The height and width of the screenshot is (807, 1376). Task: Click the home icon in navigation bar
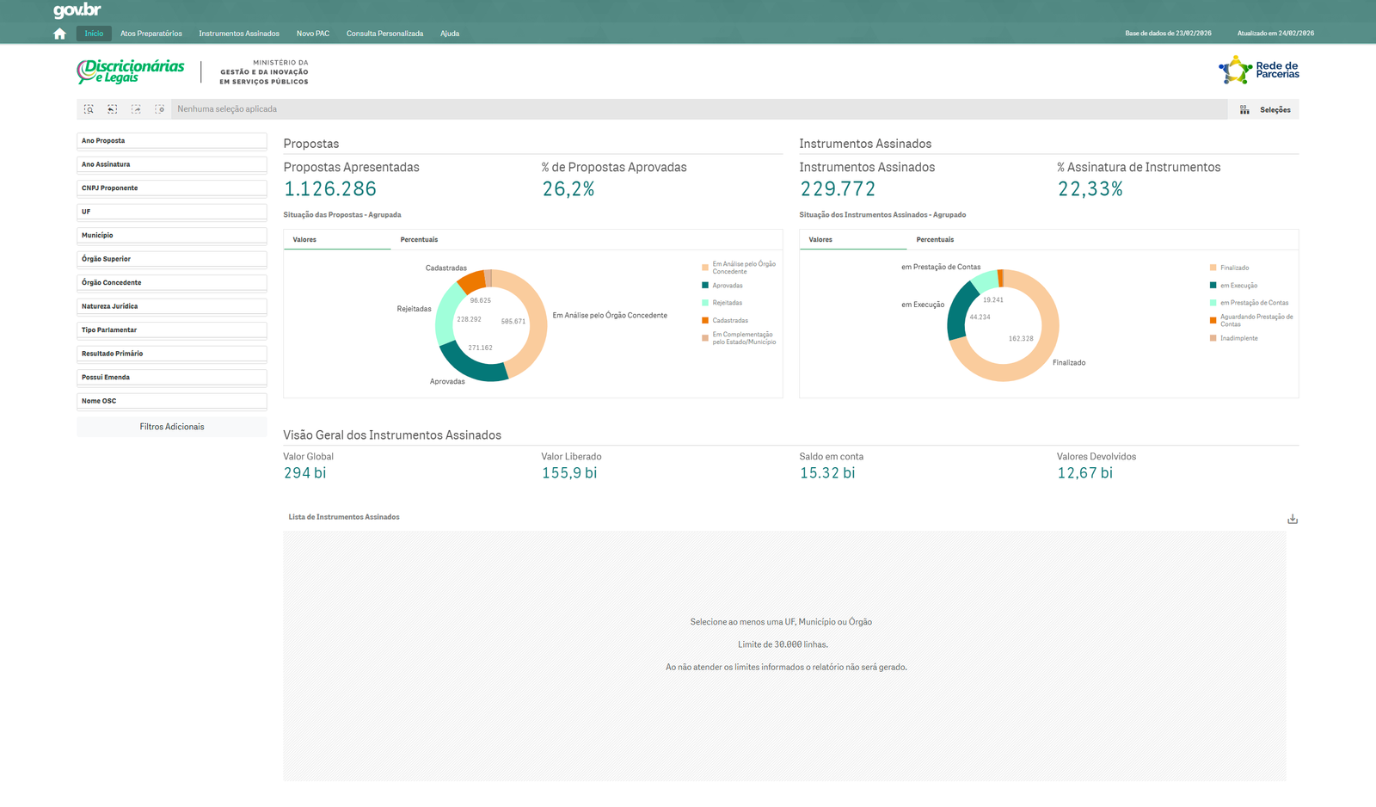pyautogui.click(x=59, y=34)
